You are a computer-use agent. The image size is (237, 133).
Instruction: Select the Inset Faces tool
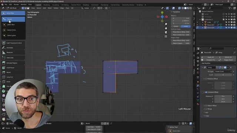(13, 68)
